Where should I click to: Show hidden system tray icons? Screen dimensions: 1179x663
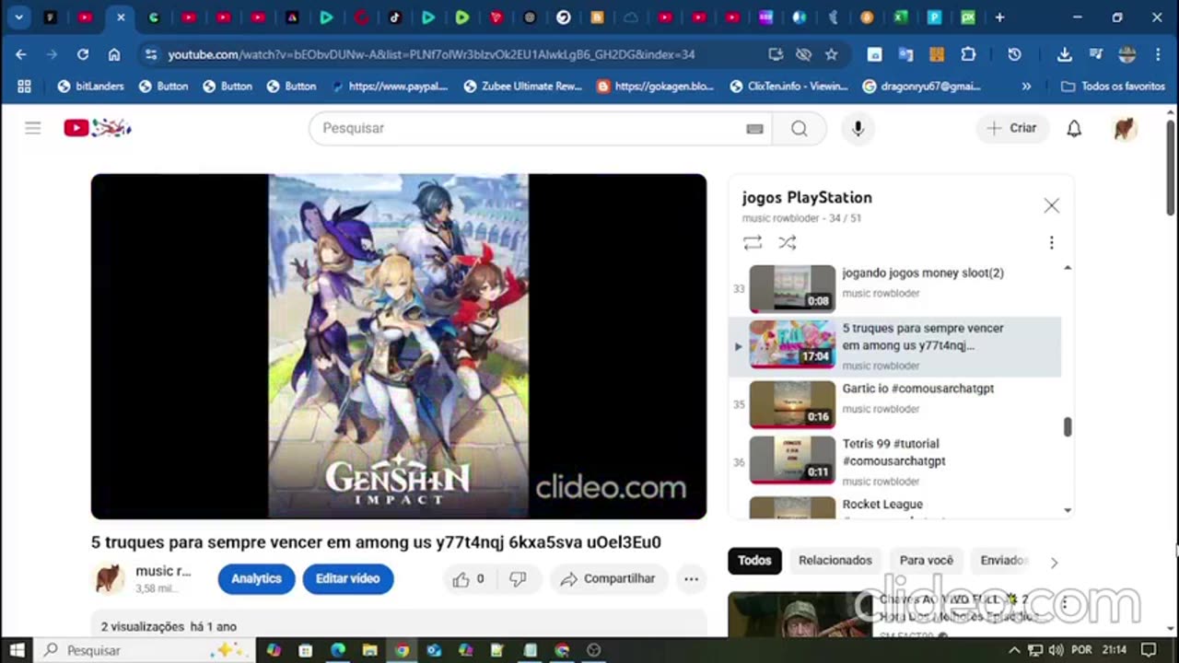(1014, 650)
